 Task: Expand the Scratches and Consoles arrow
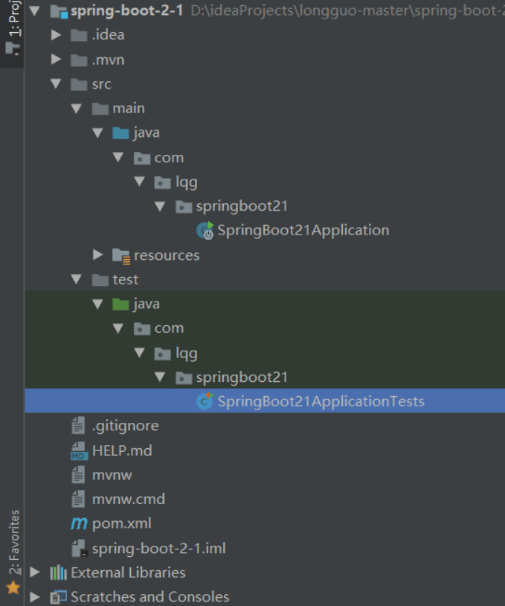click(35, 597)
